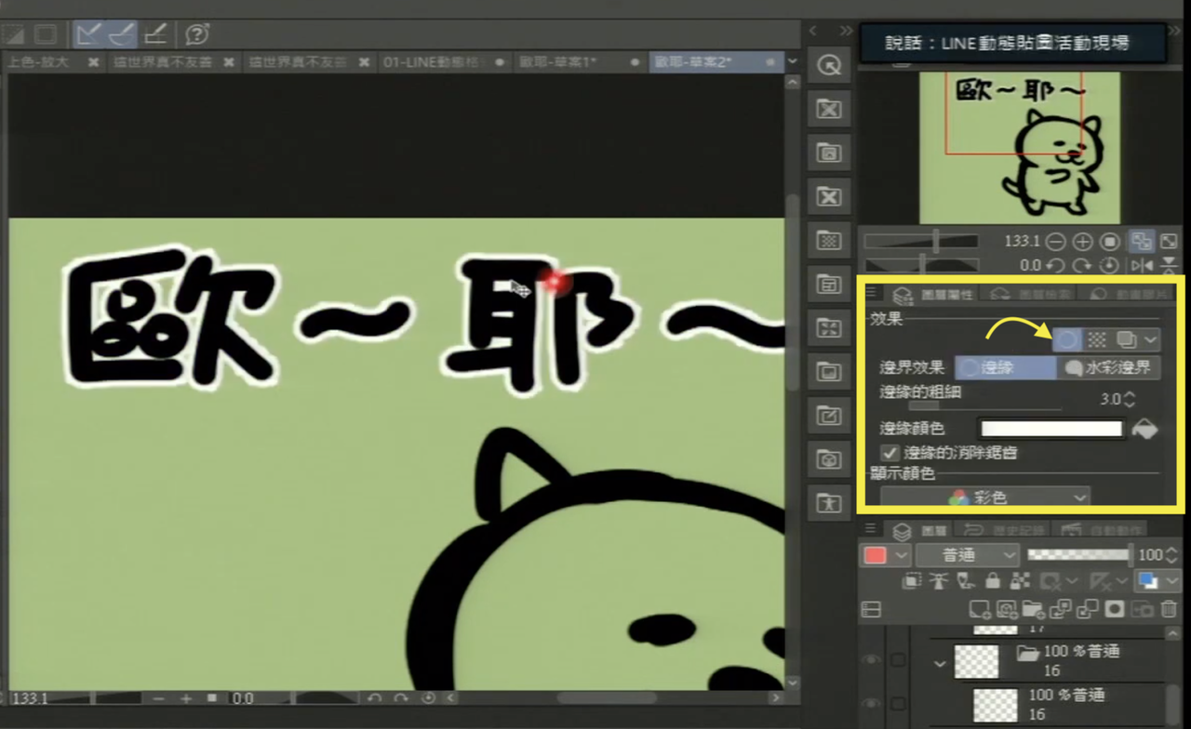The image size is (1191, 729).
Task: Click the navigator zoom in button
Action: point(1083,242)
